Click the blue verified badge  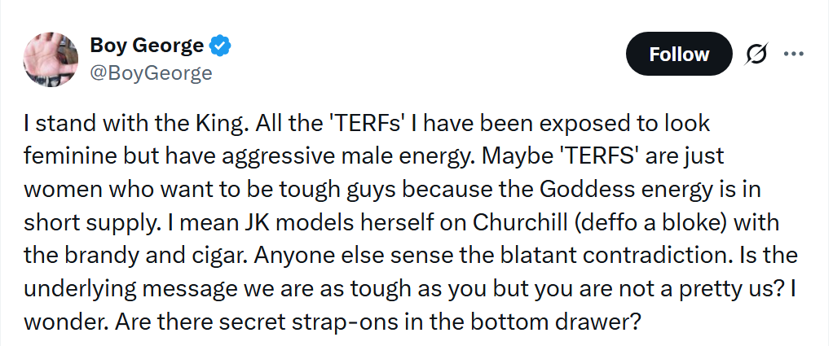click(x=222, y=46)
